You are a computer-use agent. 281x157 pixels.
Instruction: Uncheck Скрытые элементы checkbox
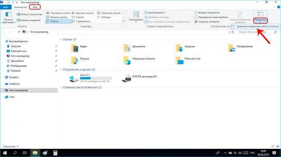(196, 22)
